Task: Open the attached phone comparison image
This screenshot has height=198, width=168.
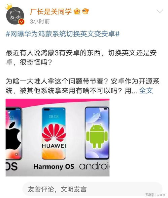Action: [x=58, y=138]
